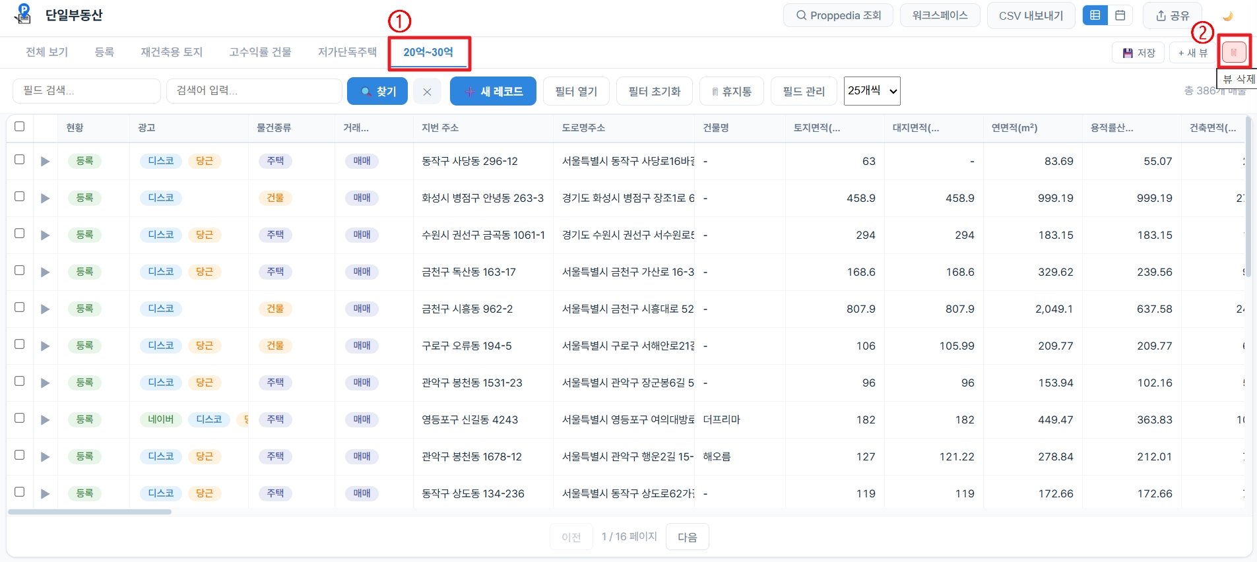Open the 등록 view tab
This screenshot has width=1257, height=562.
(104, 52)
